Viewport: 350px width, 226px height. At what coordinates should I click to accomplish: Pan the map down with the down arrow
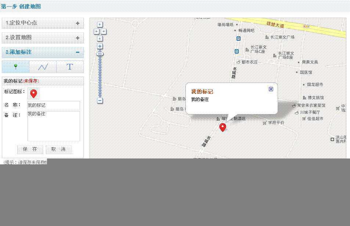[x=100, y=38]
